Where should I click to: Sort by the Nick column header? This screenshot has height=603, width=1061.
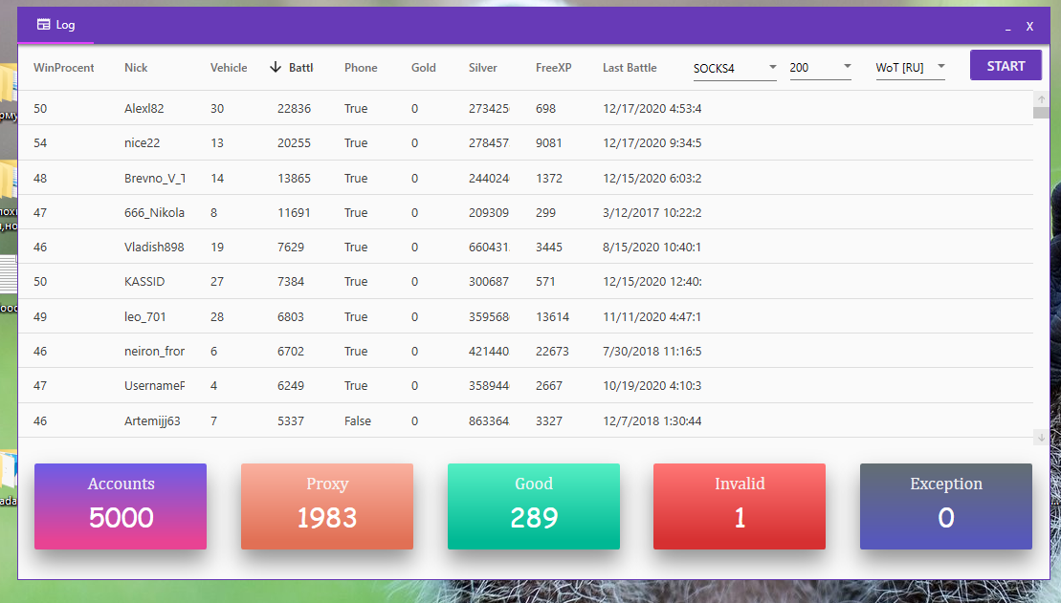click(136, 68)
